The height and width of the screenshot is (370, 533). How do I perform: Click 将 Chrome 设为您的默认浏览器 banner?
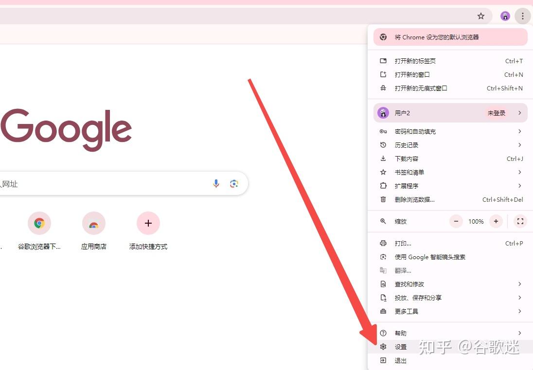(450, 36)
